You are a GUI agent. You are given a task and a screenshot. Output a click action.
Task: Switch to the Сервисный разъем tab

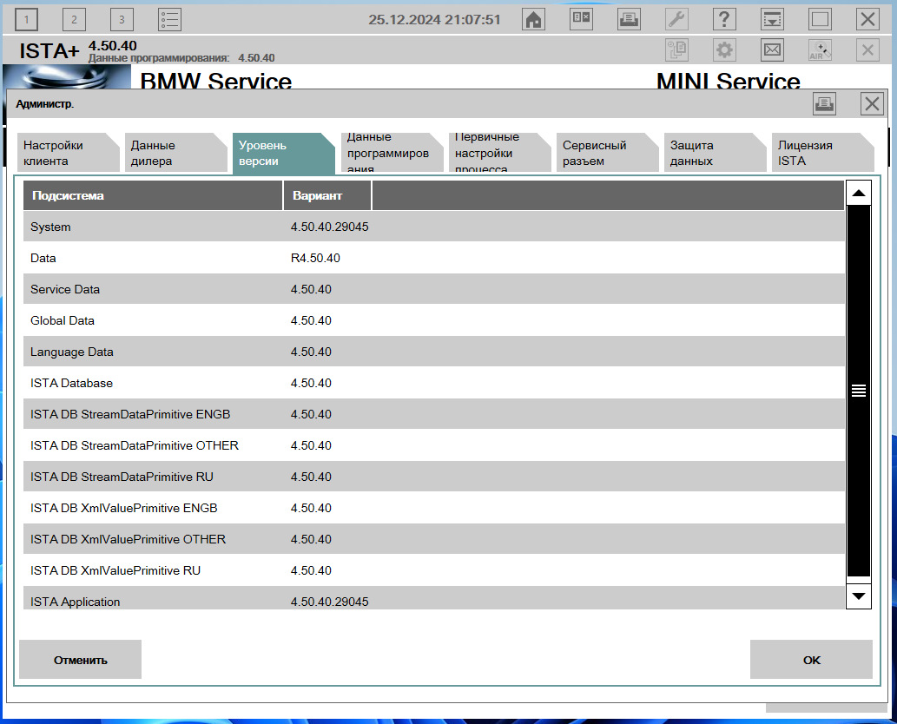click(x=602, y=153)
